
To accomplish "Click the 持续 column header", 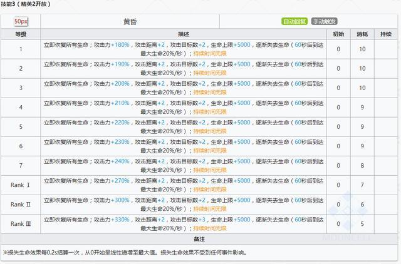I will click(x=386, y=34).
